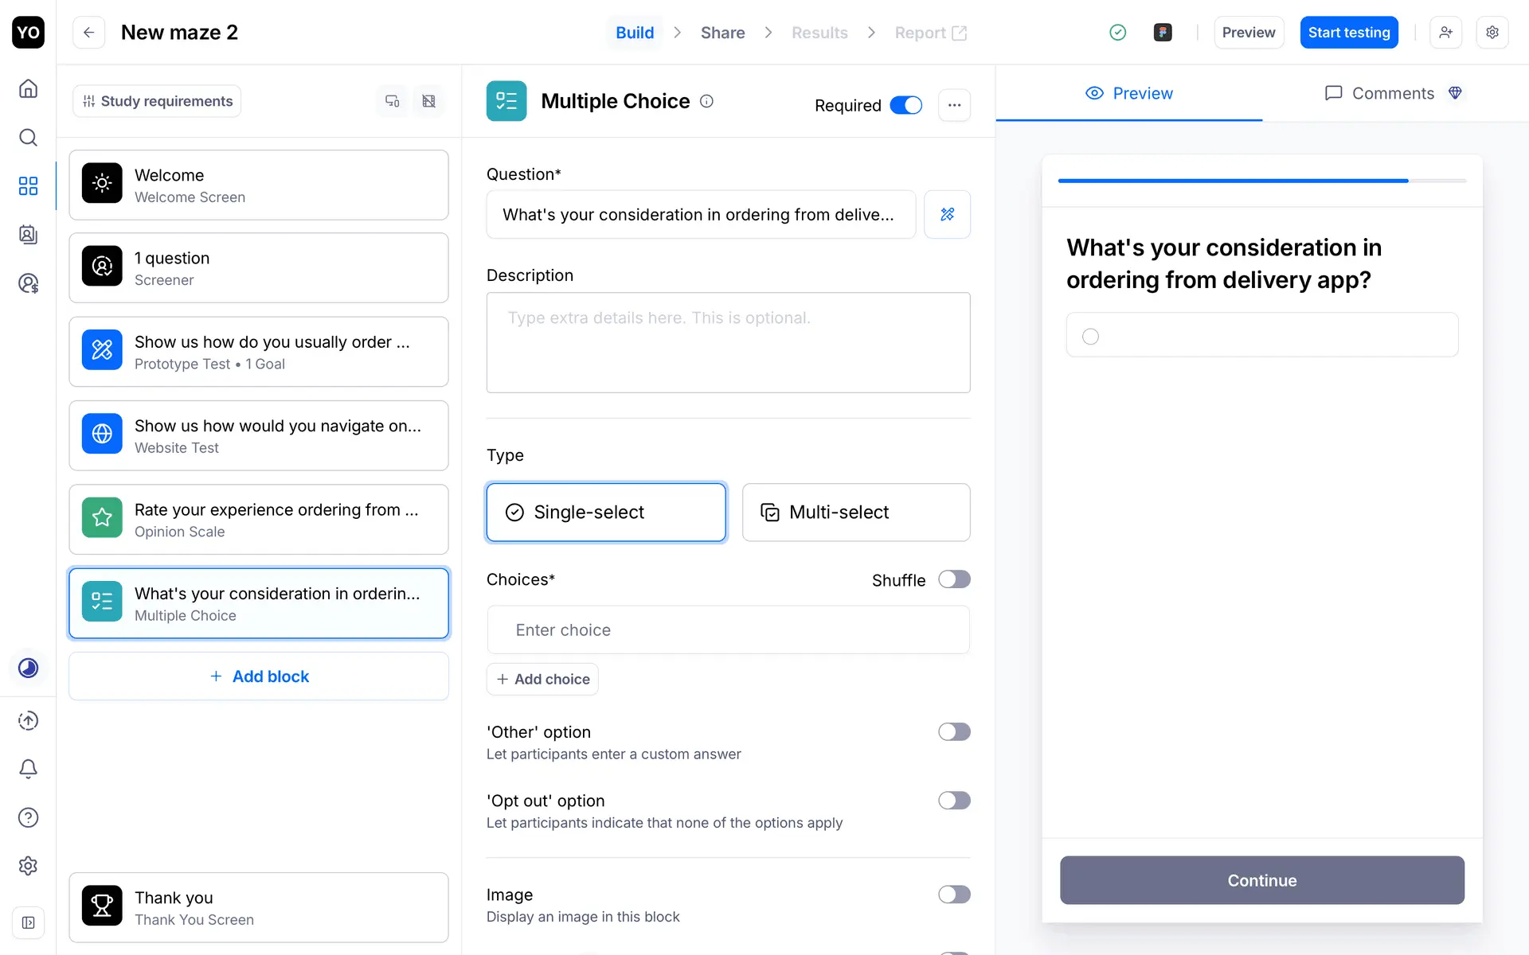Click the help question mark icon
Screen dimensions: 1529x955
point(28,817)
